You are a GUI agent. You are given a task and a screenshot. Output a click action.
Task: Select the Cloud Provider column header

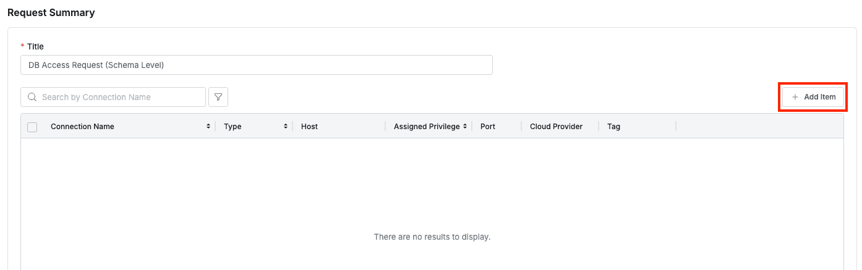point(556,126)
